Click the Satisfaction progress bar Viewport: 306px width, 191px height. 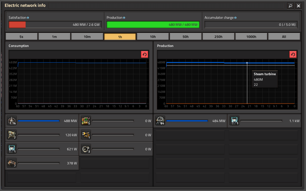55,25
